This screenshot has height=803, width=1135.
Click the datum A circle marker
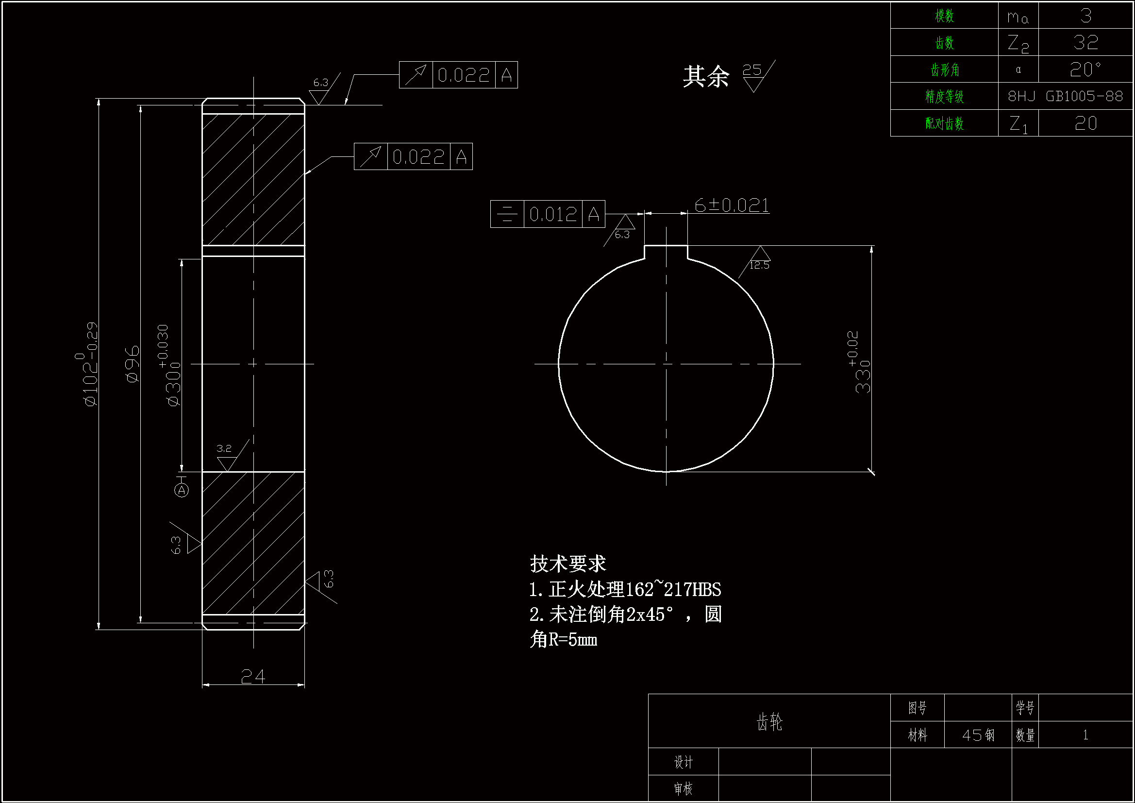point(182,490)
